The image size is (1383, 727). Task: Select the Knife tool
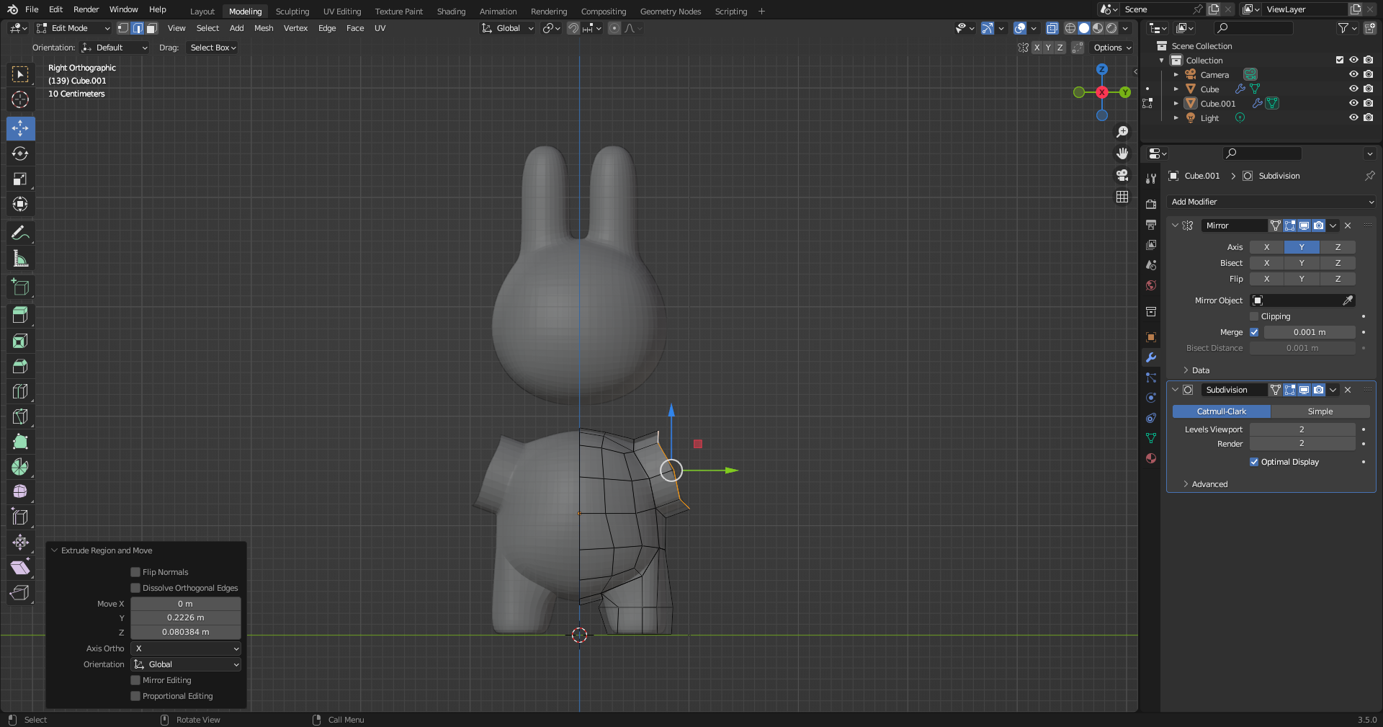[x=20, y=416]
